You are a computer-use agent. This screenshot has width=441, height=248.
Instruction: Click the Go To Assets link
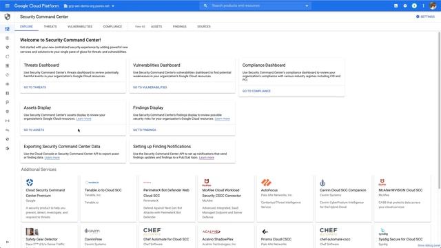click(34, 130)
